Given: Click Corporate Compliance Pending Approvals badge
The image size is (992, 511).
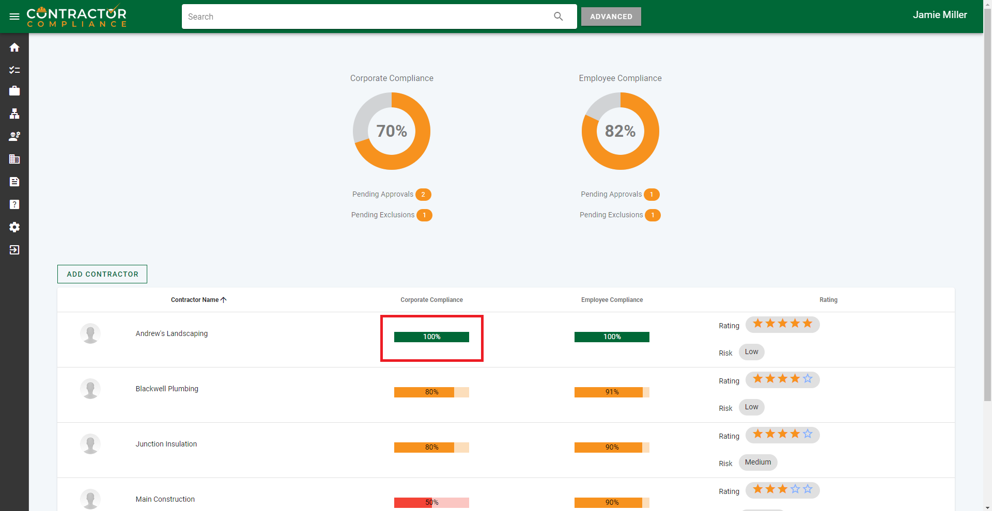Looking at the screenshot, I should coord(423,195).
